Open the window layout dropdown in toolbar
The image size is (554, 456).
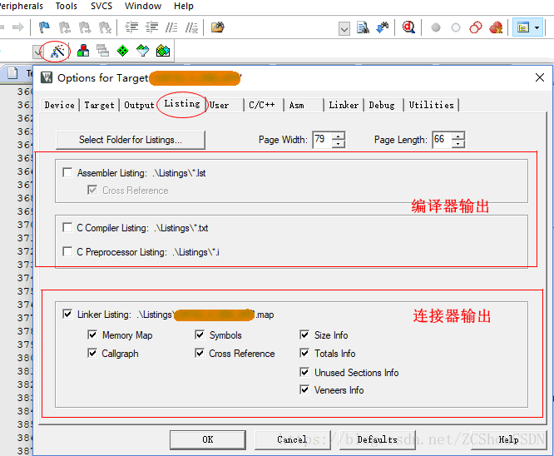(x=537, y=27)
